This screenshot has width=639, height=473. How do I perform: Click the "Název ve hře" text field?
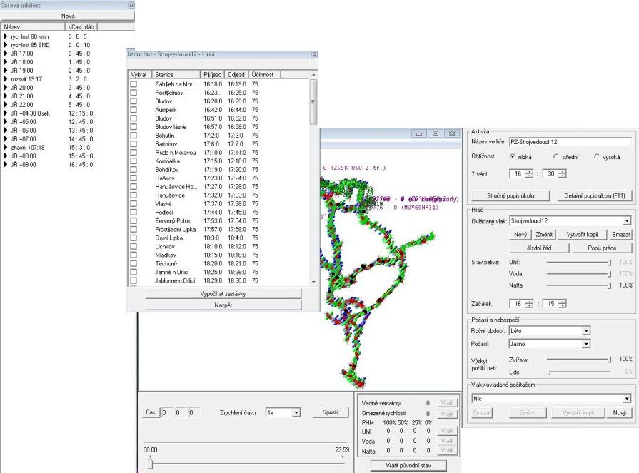(571, 142)
